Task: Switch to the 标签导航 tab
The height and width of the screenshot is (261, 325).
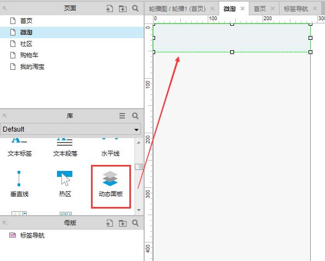Action: tap(296, 9)
